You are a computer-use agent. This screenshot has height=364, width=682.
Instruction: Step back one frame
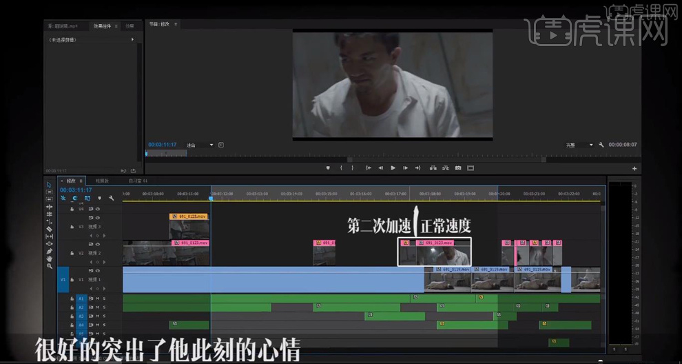coord(380,168)
